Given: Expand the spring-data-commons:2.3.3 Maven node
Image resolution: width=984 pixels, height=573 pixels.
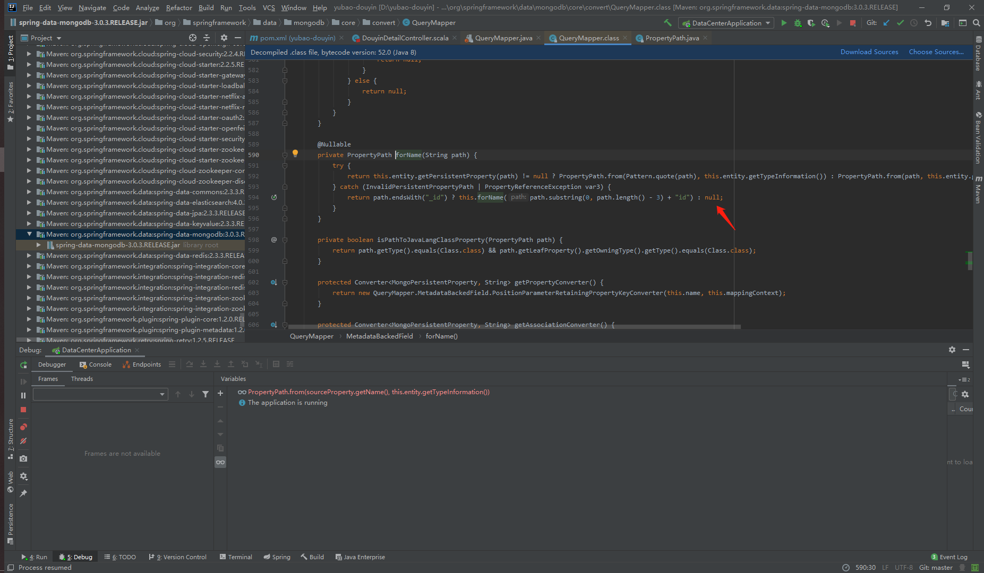Looking at the screenshot, I should [30, 192].
